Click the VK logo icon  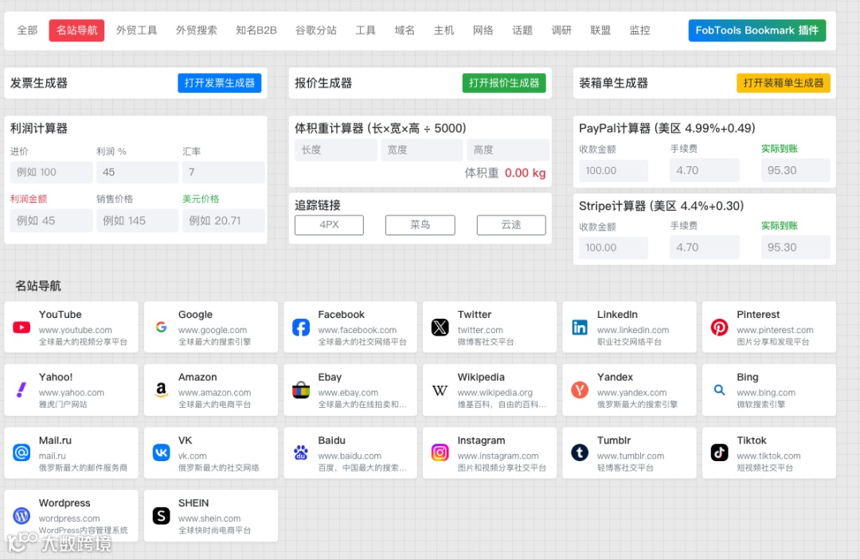coord(161,452)
